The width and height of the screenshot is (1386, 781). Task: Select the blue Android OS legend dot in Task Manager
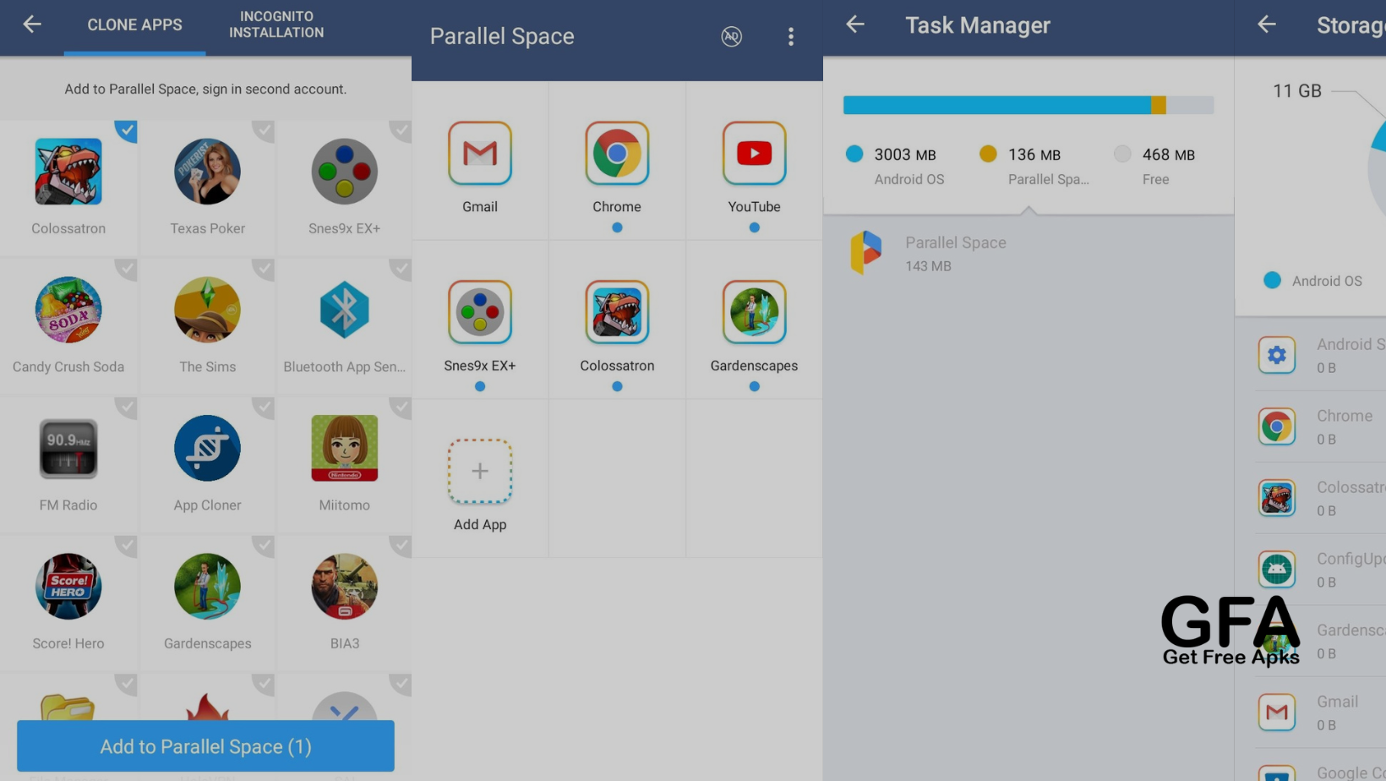point(854,154)
